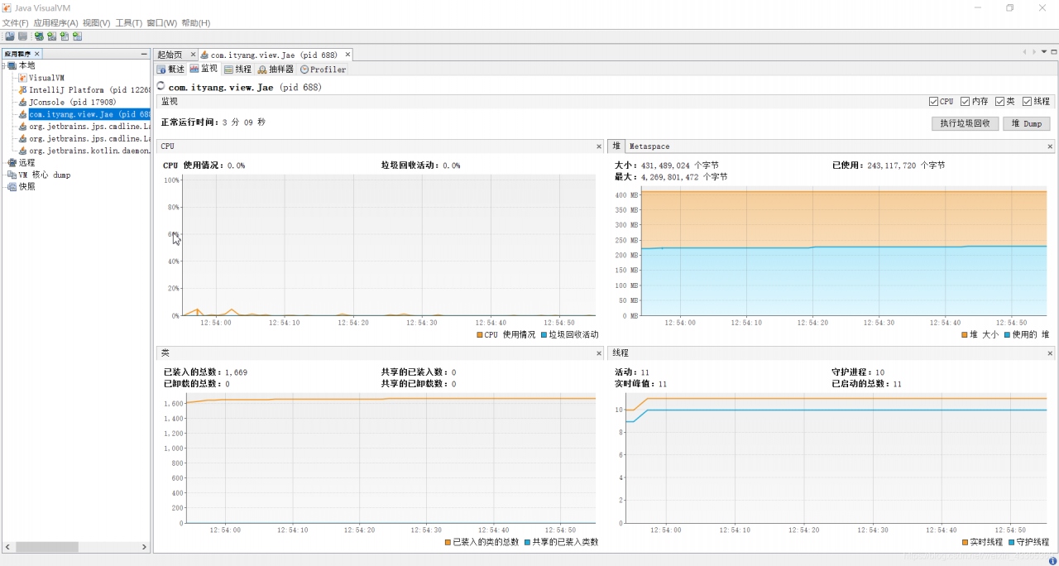Uncheck the 线程 checkbox
Screen dimensions: 1059x566
[1027, 102]
